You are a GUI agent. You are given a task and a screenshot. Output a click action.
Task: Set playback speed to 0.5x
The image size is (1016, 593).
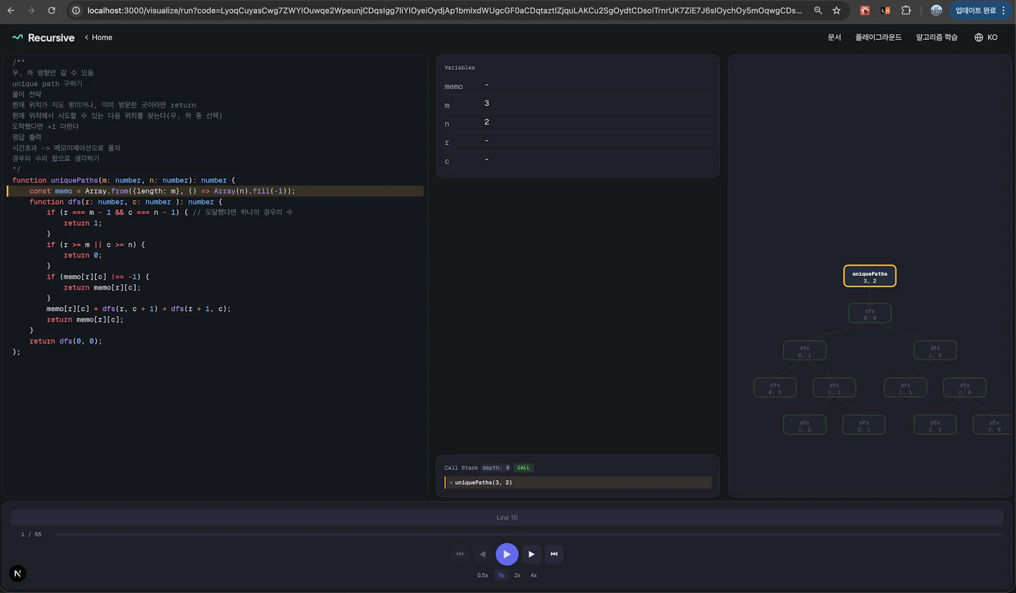483,575
